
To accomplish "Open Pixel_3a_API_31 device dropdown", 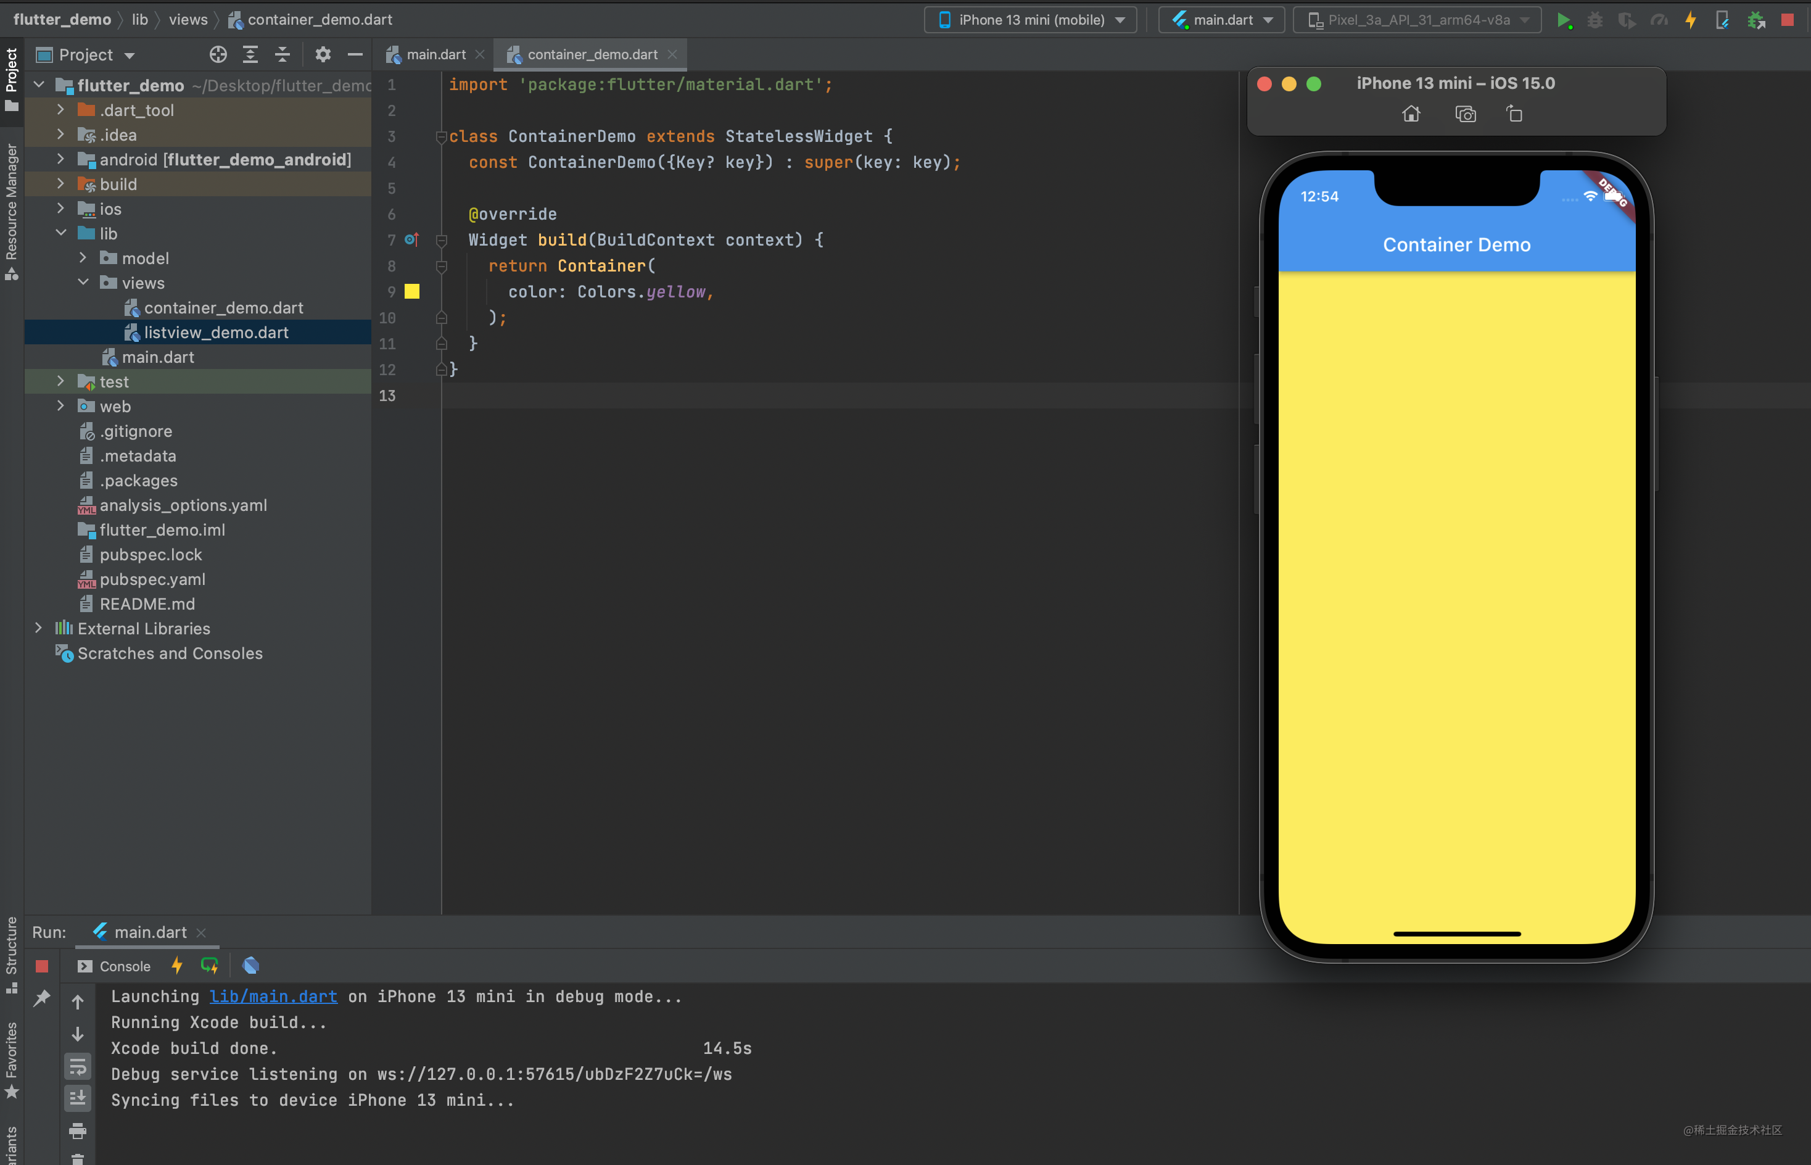I will coord(1417,20).
